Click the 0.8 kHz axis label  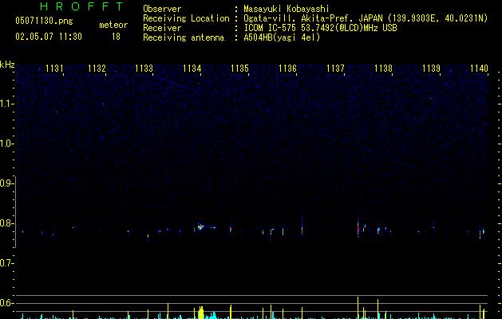(6, 223)
